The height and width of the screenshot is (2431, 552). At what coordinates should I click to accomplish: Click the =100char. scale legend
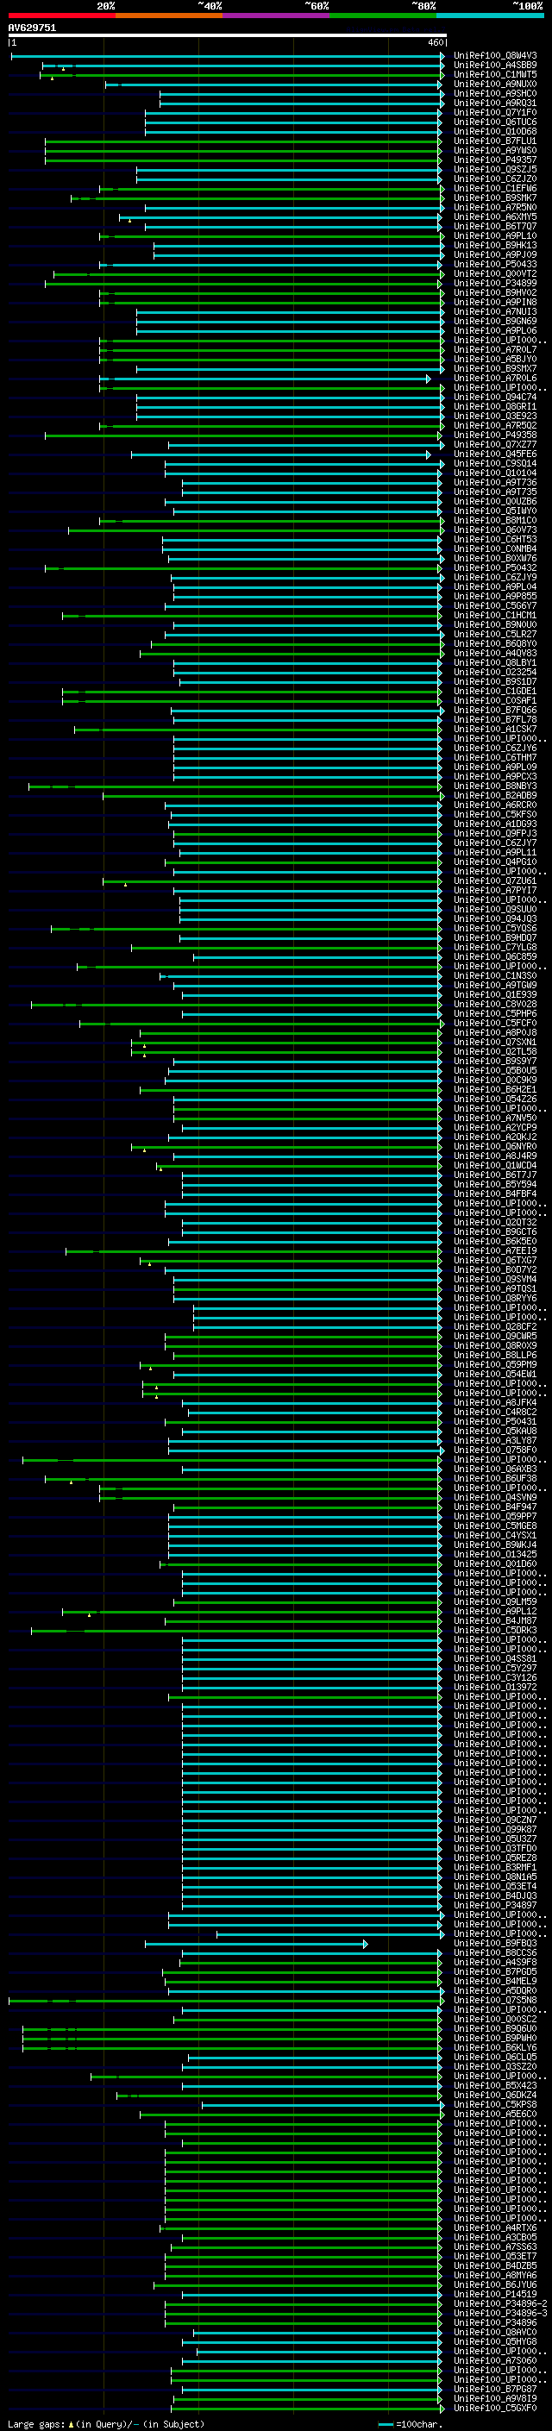coord(409,2423)
